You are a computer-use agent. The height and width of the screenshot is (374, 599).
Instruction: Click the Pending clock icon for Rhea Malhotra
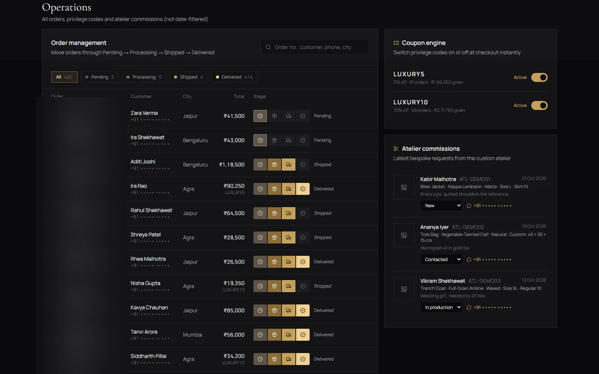click(260, 262)
